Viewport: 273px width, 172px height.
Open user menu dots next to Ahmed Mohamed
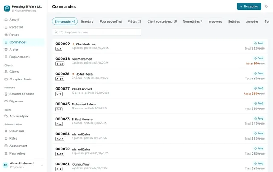(x=42, y=165)
